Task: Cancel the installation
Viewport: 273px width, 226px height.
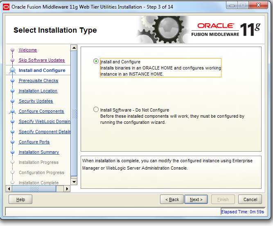Action: point(250,199)
